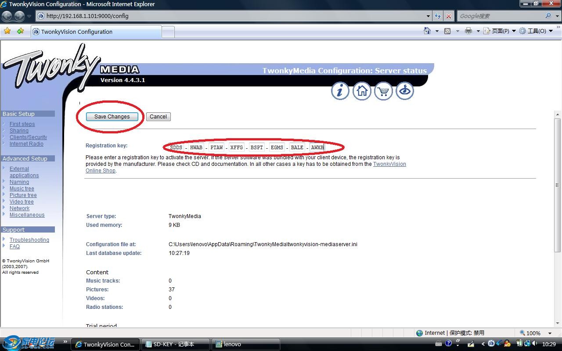This screenshot has height=351, width=562.
Task: Click the info icon in Twonky header
Action: tap(340, 91)
